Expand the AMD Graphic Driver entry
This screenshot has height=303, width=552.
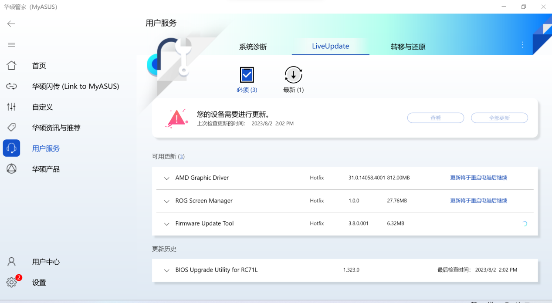click(166, 178)
